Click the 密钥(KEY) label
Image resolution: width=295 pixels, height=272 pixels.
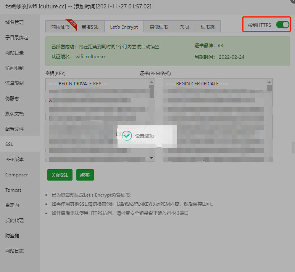[x=55, y=73]
